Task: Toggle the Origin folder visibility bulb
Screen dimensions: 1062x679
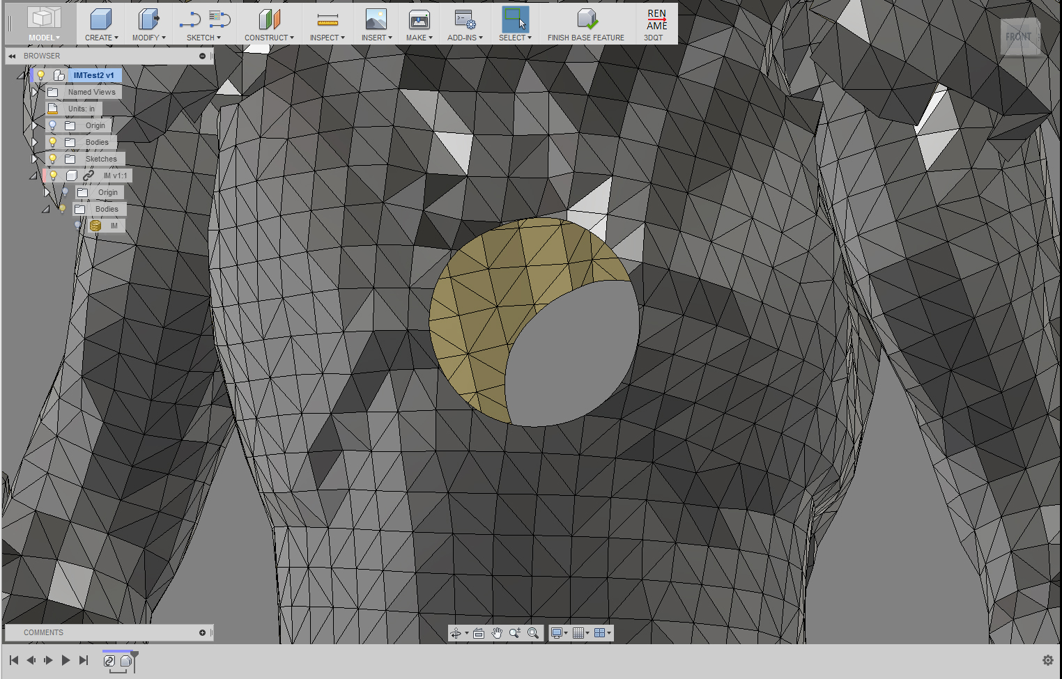Action: coord(52,125)
